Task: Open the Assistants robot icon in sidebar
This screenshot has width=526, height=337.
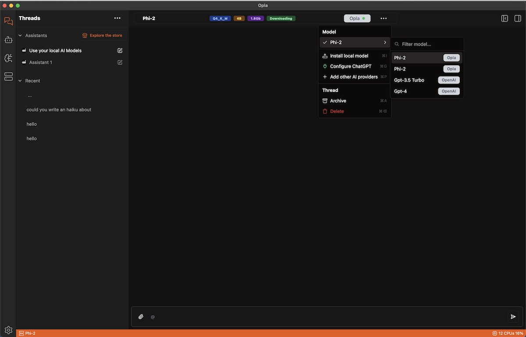Action: pyautogui.click(x=8, y=40)
